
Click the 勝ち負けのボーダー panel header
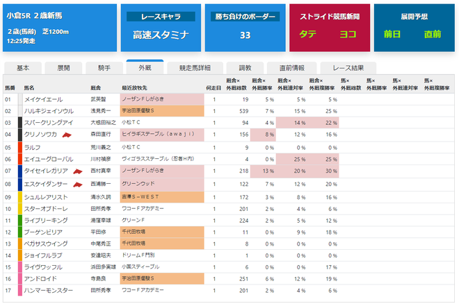point(245,17)
